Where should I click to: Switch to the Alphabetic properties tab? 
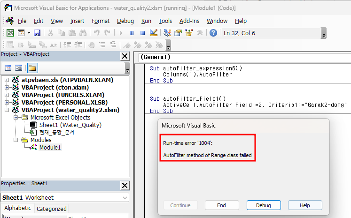tap(18, 208)
